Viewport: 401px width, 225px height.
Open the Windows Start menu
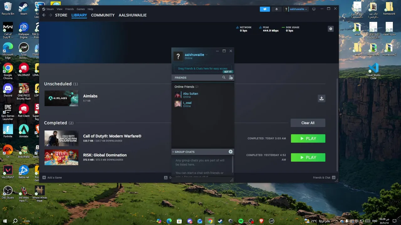(5, 221)
